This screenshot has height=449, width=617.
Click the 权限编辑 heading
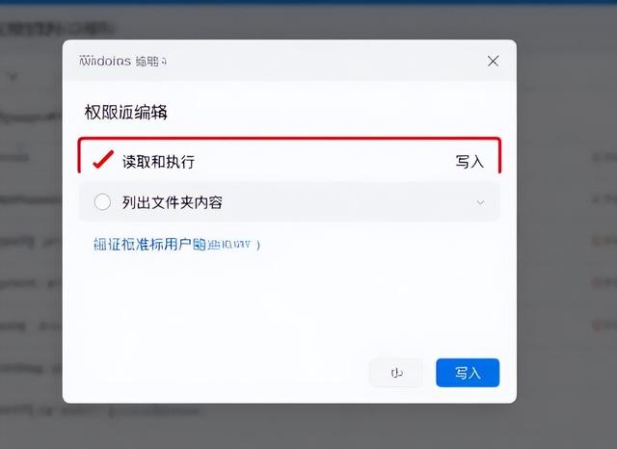tap(126, 112)
